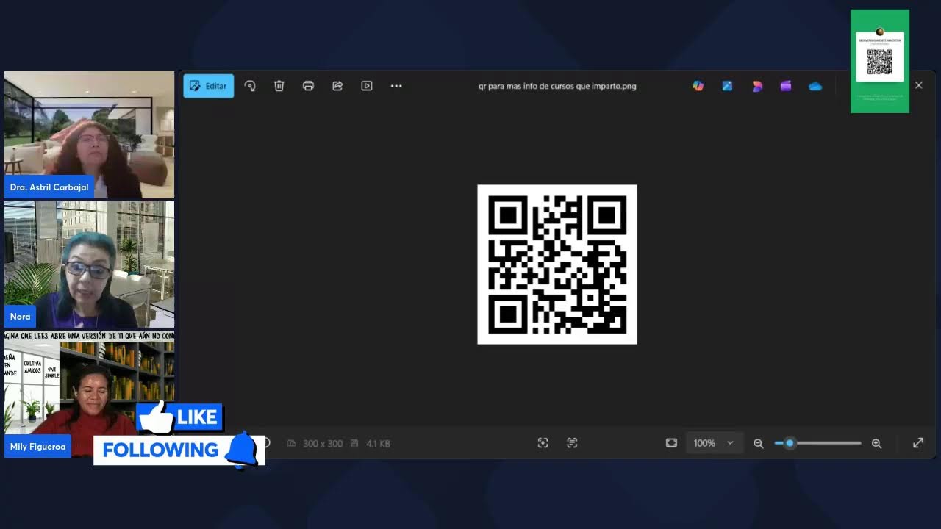Enter full screen with the expand arrows icon
The width and height of the screenshot is (941, 529).
click(x=918, y=443)
